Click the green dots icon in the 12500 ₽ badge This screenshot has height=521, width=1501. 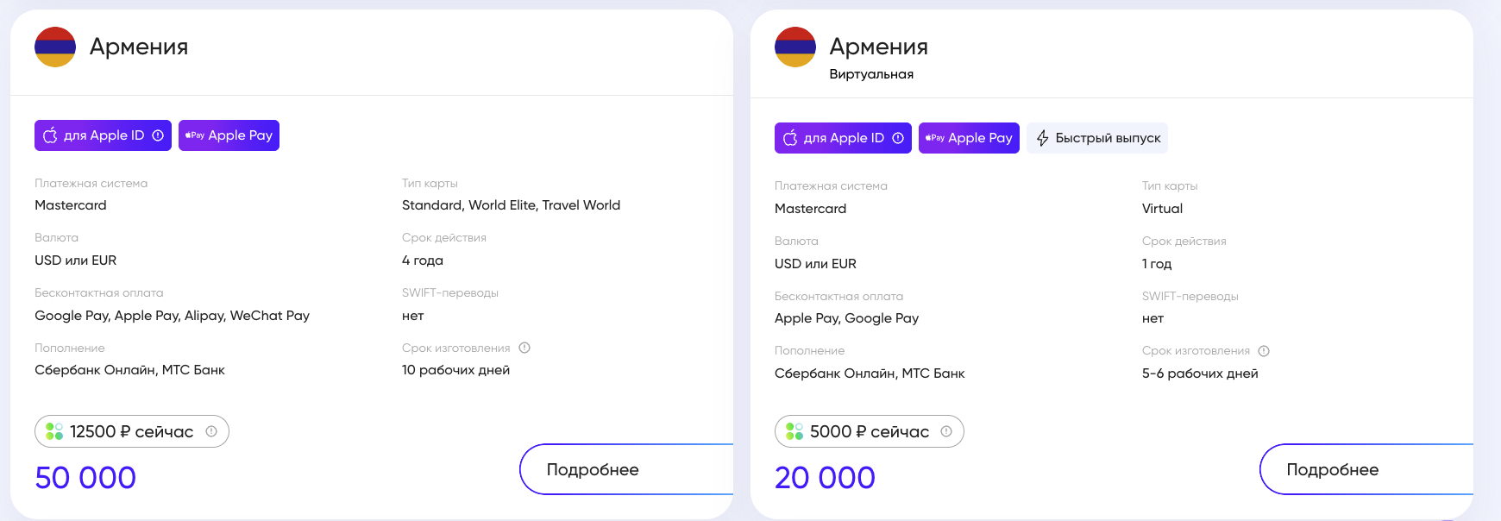pos(54,431)
